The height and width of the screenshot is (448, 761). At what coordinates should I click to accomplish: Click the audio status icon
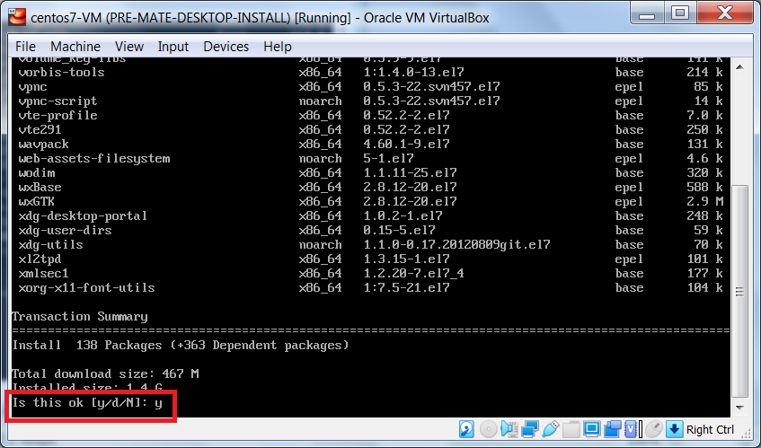pos(509,429)
